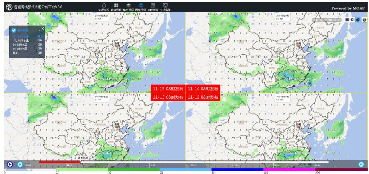Jump to the 11-21 timeline tick
The image size is (369, 174).
pos(276,165)
